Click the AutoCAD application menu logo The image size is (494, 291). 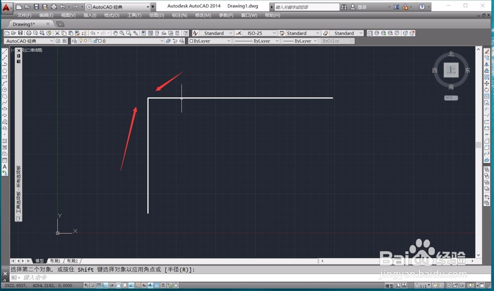click(x=6, y=7)
